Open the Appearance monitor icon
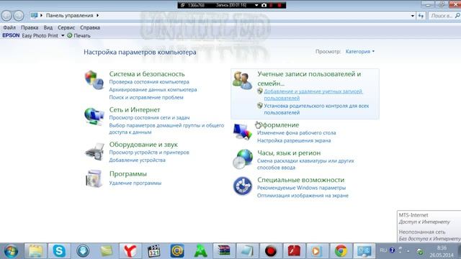Screen dimensions: 461x259 [x=243, y=132]
